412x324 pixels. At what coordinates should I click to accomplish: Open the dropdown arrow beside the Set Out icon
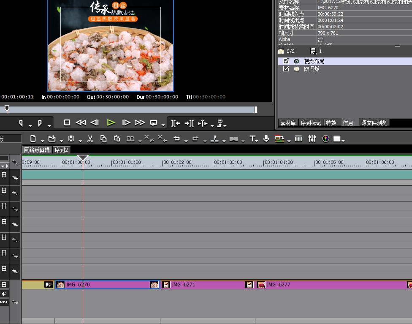(x=49, y=126)
